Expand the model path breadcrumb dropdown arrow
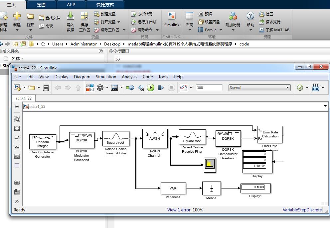 pyautogui.click(x=325, y=106)
